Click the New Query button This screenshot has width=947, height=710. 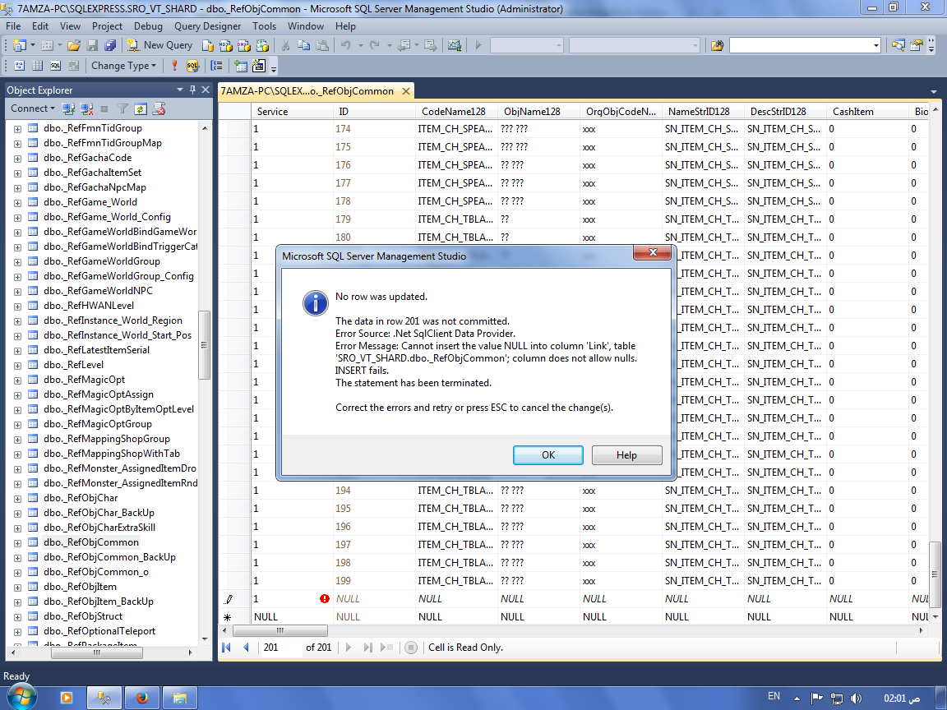click(x=160, y=45)
